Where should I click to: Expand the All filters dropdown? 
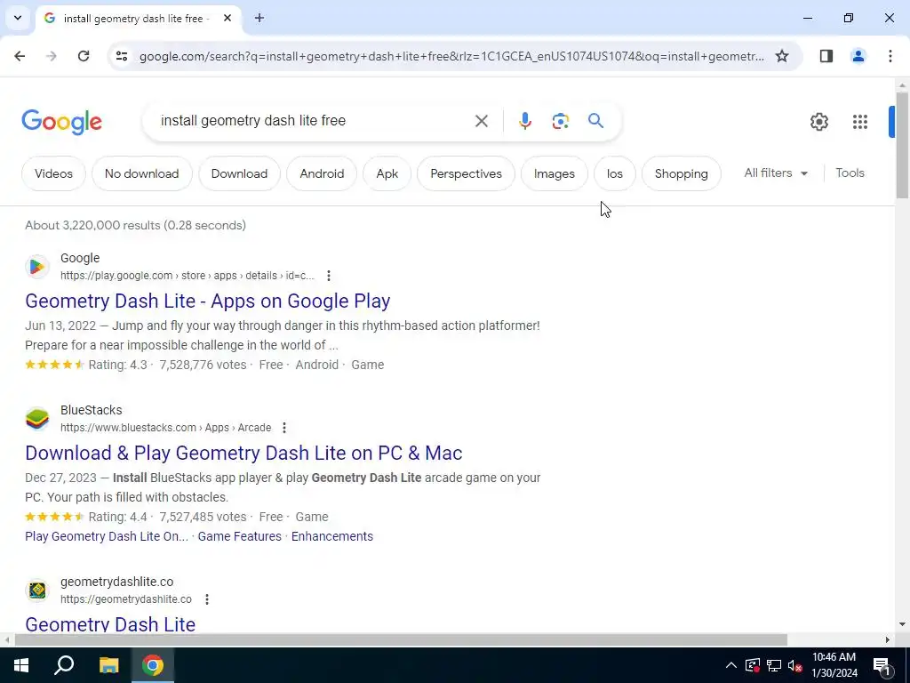tap(776, 173)
